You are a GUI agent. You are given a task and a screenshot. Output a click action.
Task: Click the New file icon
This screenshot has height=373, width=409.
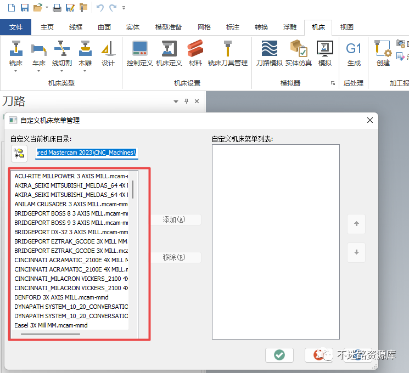(12, 8)
